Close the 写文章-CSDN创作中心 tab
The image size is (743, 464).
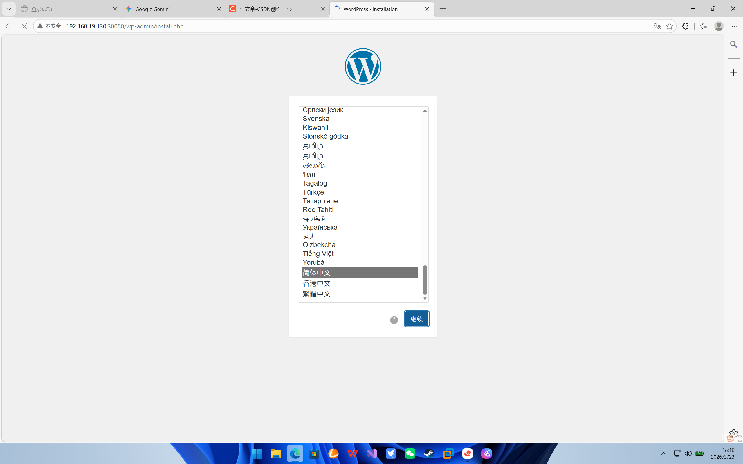coord(323,9)
